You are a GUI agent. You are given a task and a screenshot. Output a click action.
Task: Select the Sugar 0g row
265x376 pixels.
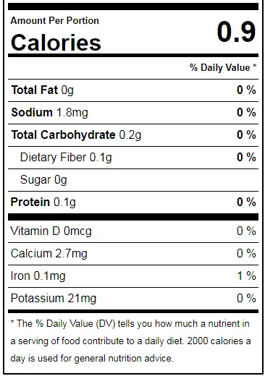click(133, 180)
